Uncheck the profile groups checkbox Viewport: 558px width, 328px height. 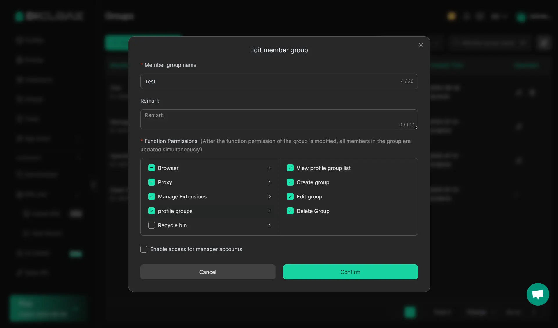(151, 211)
